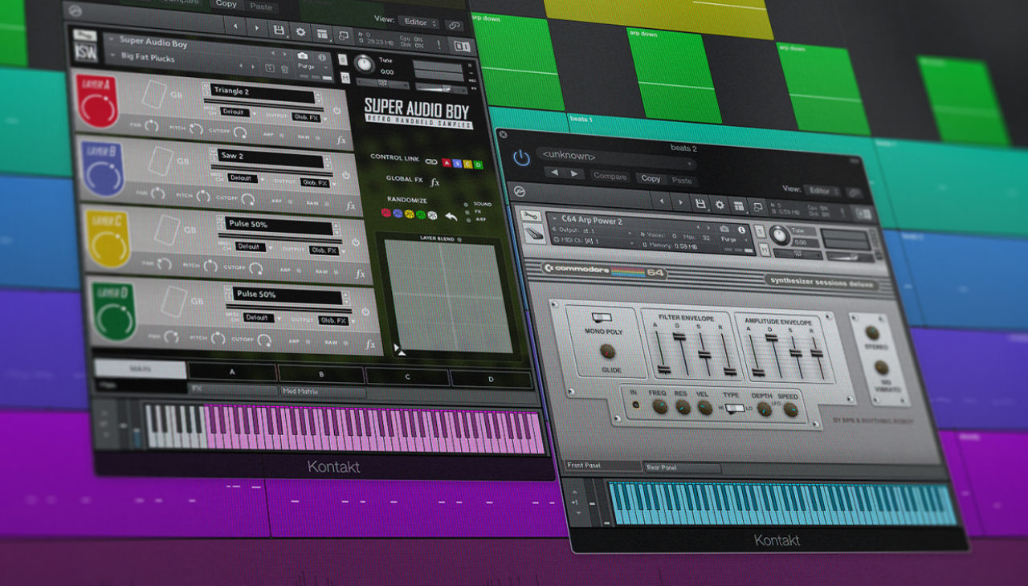This screenshot has width=1028, height=586.
Task: Click the Control Link chain icon
Action: point(430,161)
